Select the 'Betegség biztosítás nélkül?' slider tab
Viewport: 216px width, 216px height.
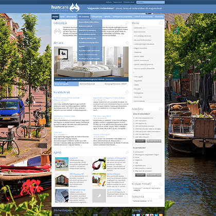[x=116, y=84]
